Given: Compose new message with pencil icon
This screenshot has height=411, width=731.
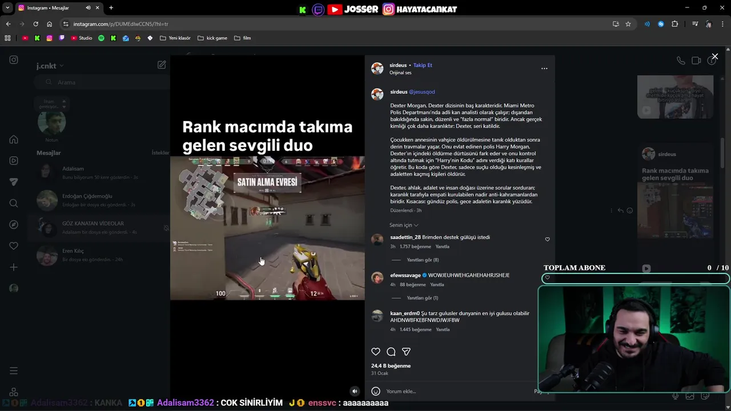Looking at the screenshot, I should coord(162,65).
